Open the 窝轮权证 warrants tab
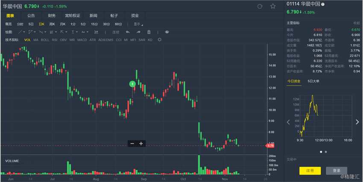The width and height of the screenshot is (363, 182). click(73, 15)
